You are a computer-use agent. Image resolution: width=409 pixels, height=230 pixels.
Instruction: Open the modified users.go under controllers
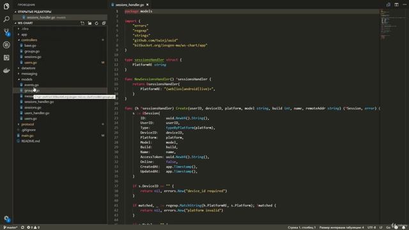[x=31, y=63]
